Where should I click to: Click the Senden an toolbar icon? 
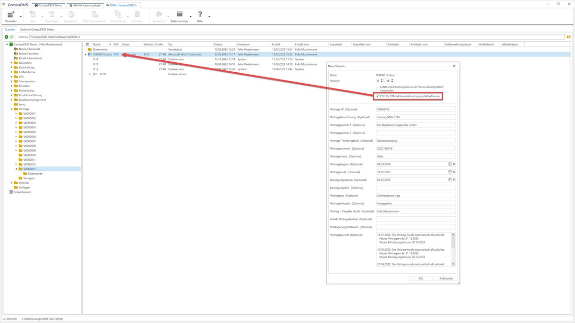(x=159, y=14)
